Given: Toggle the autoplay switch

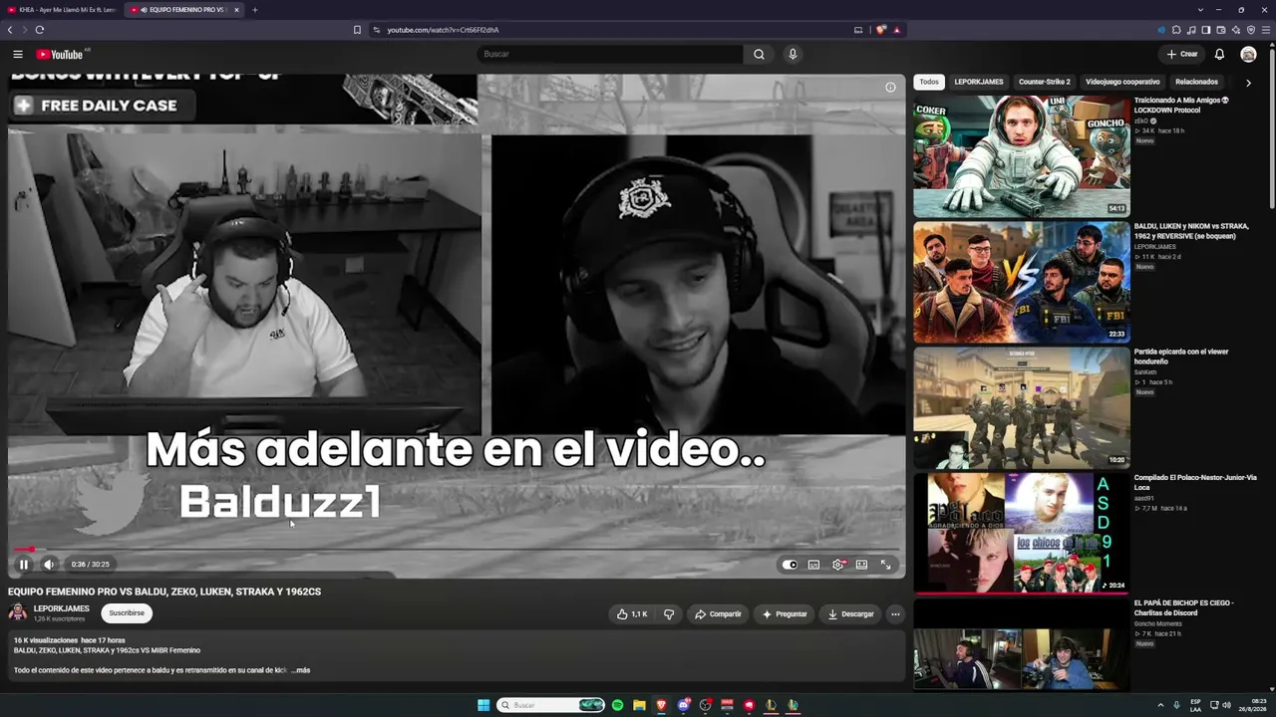Looking at the screenshot, I should click(x=790, y=565).
